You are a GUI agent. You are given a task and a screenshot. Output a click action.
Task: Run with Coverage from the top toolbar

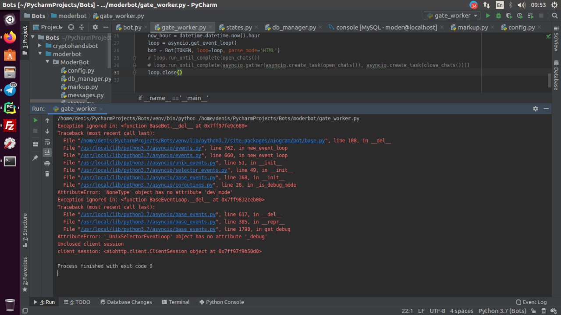point(509,15)
